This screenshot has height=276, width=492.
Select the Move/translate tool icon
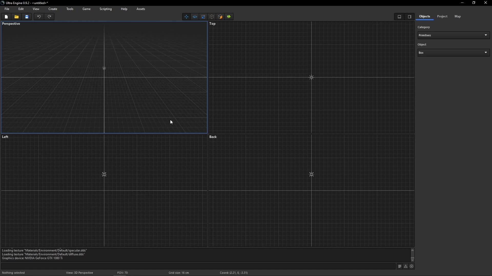[186, 17]
